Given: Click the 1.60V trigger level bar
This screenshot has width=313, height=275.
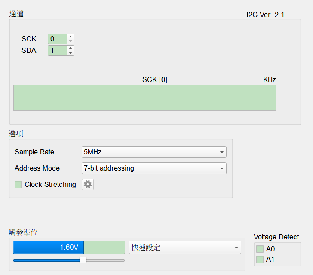Looking at the screenshot, I should click(x=69, y=247).
